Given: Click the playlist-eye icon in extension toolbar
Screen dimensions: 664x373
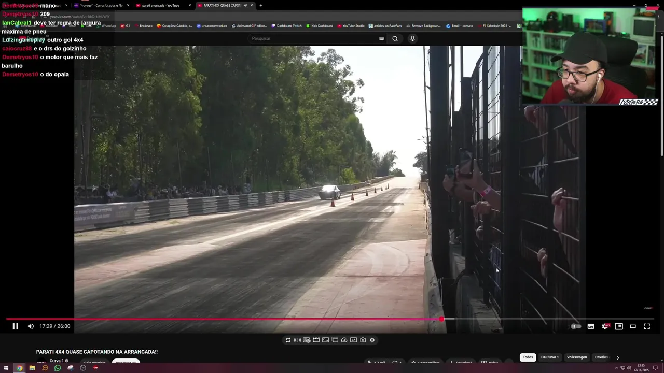Looking at the screenshot, I should point(307,340).
